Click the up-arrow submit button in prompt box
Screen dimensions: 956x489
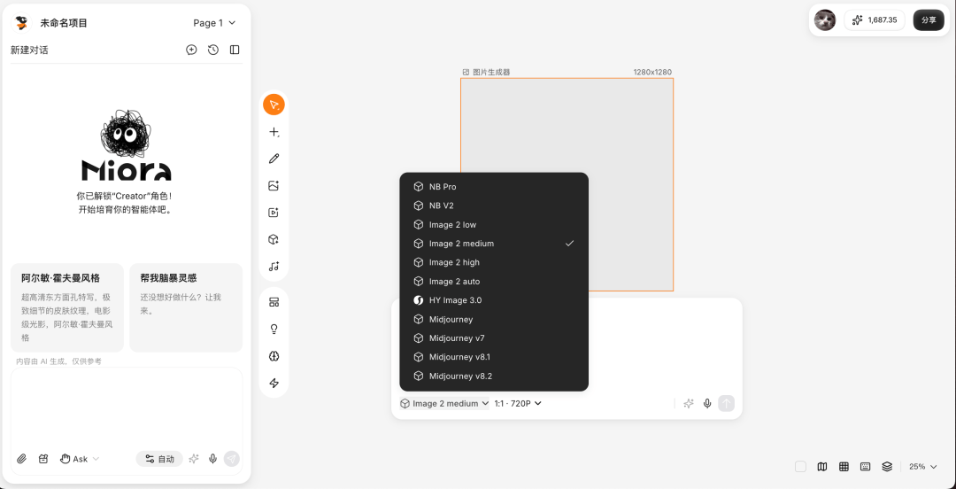[x=726, y=404]
